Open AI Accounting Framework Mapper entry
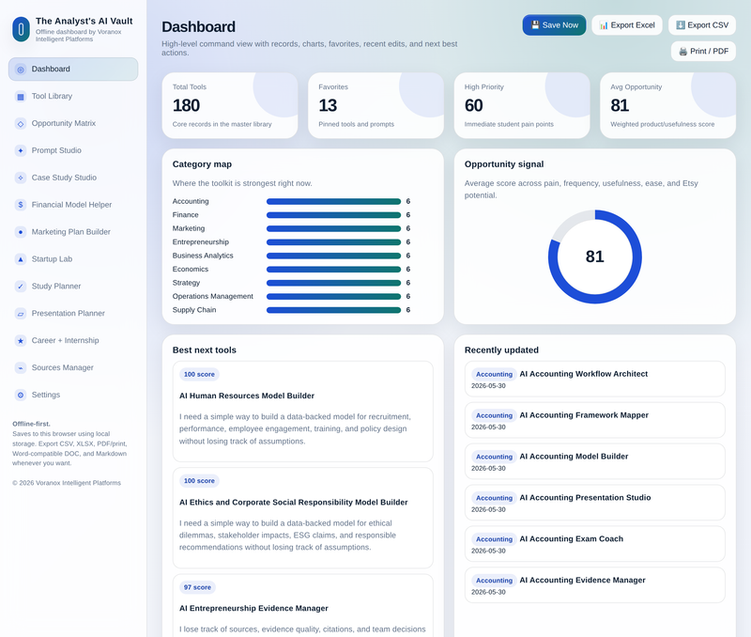 click(x=595, y=420)
